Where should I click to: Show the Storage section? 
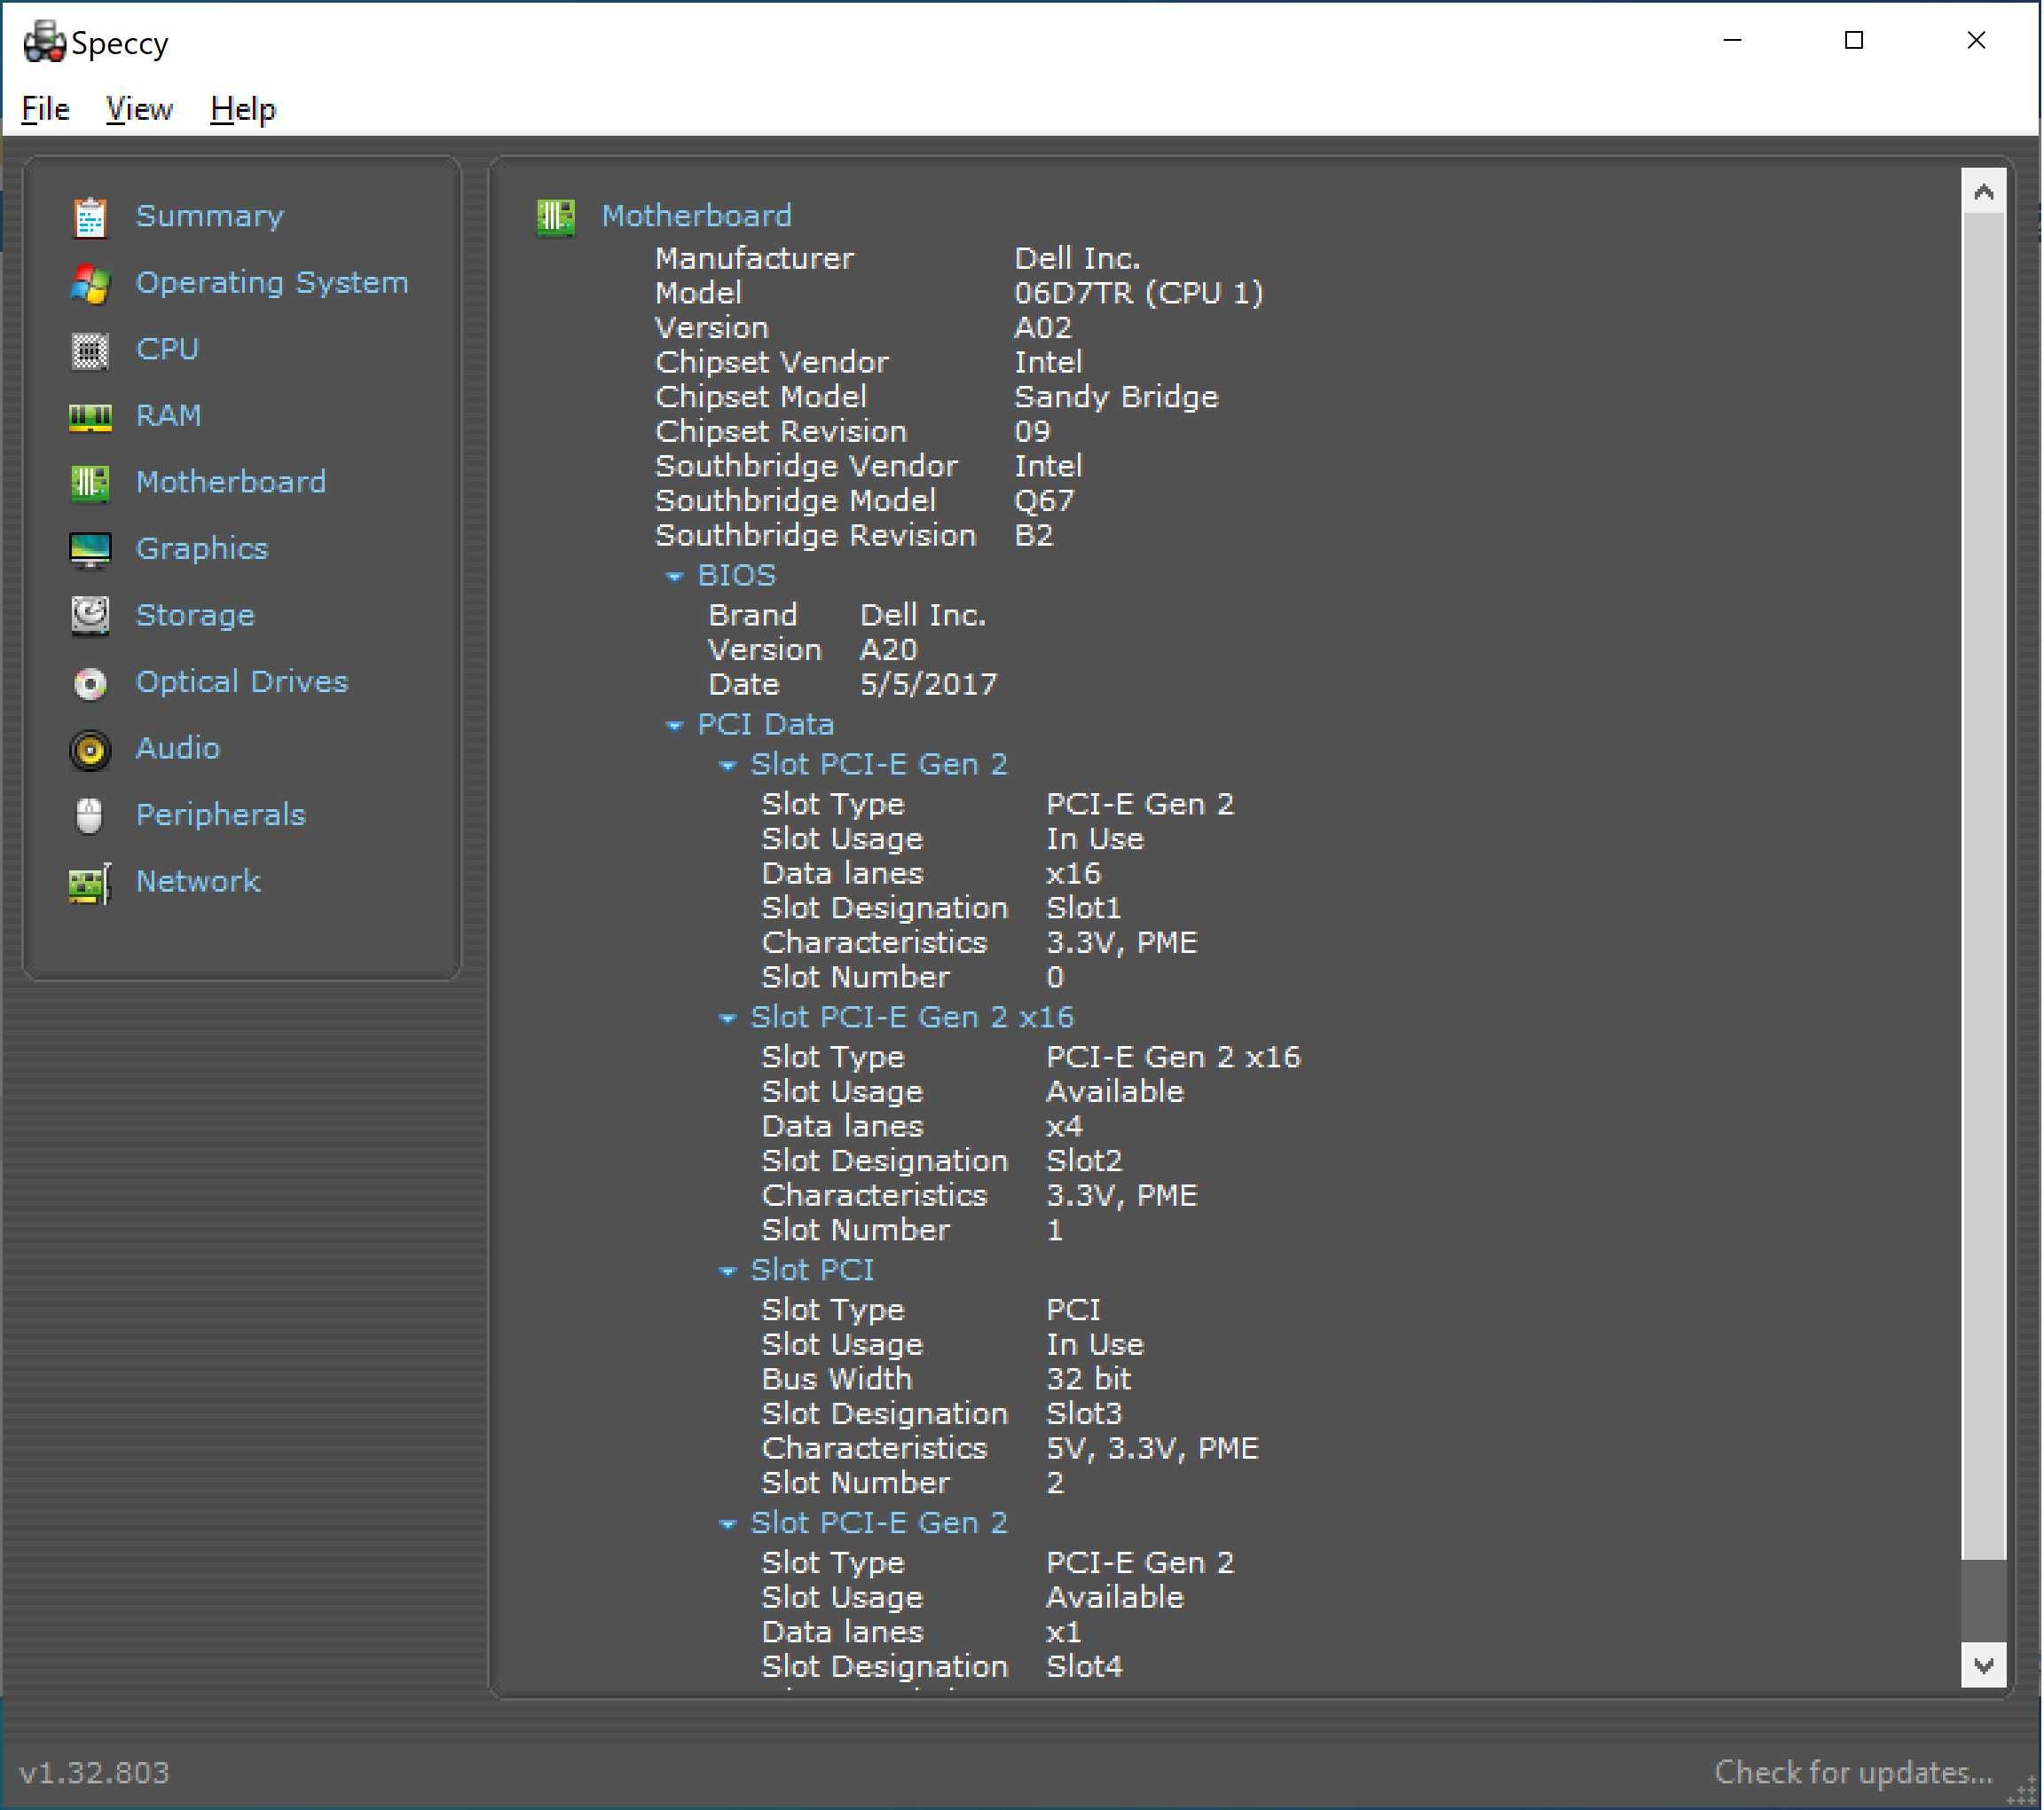[195, 615]
